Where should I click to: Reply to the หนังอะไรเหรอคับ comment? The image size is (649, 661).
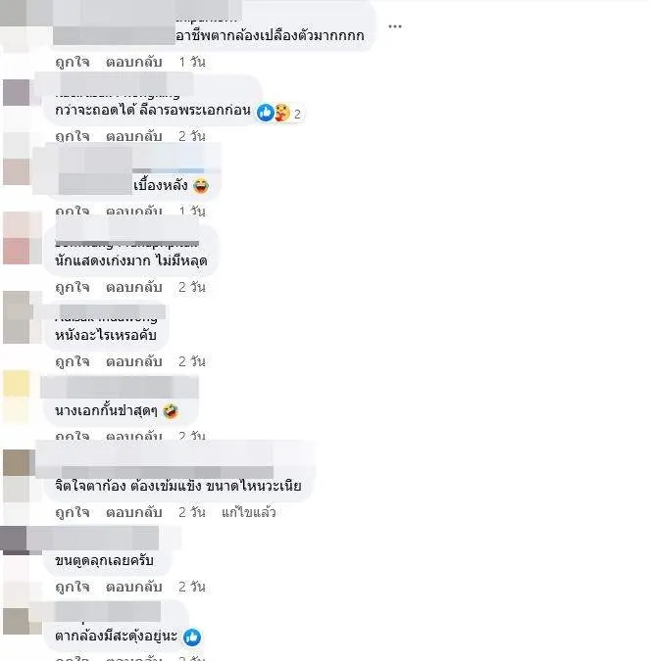pyautogui.click(x=134, y=361)
